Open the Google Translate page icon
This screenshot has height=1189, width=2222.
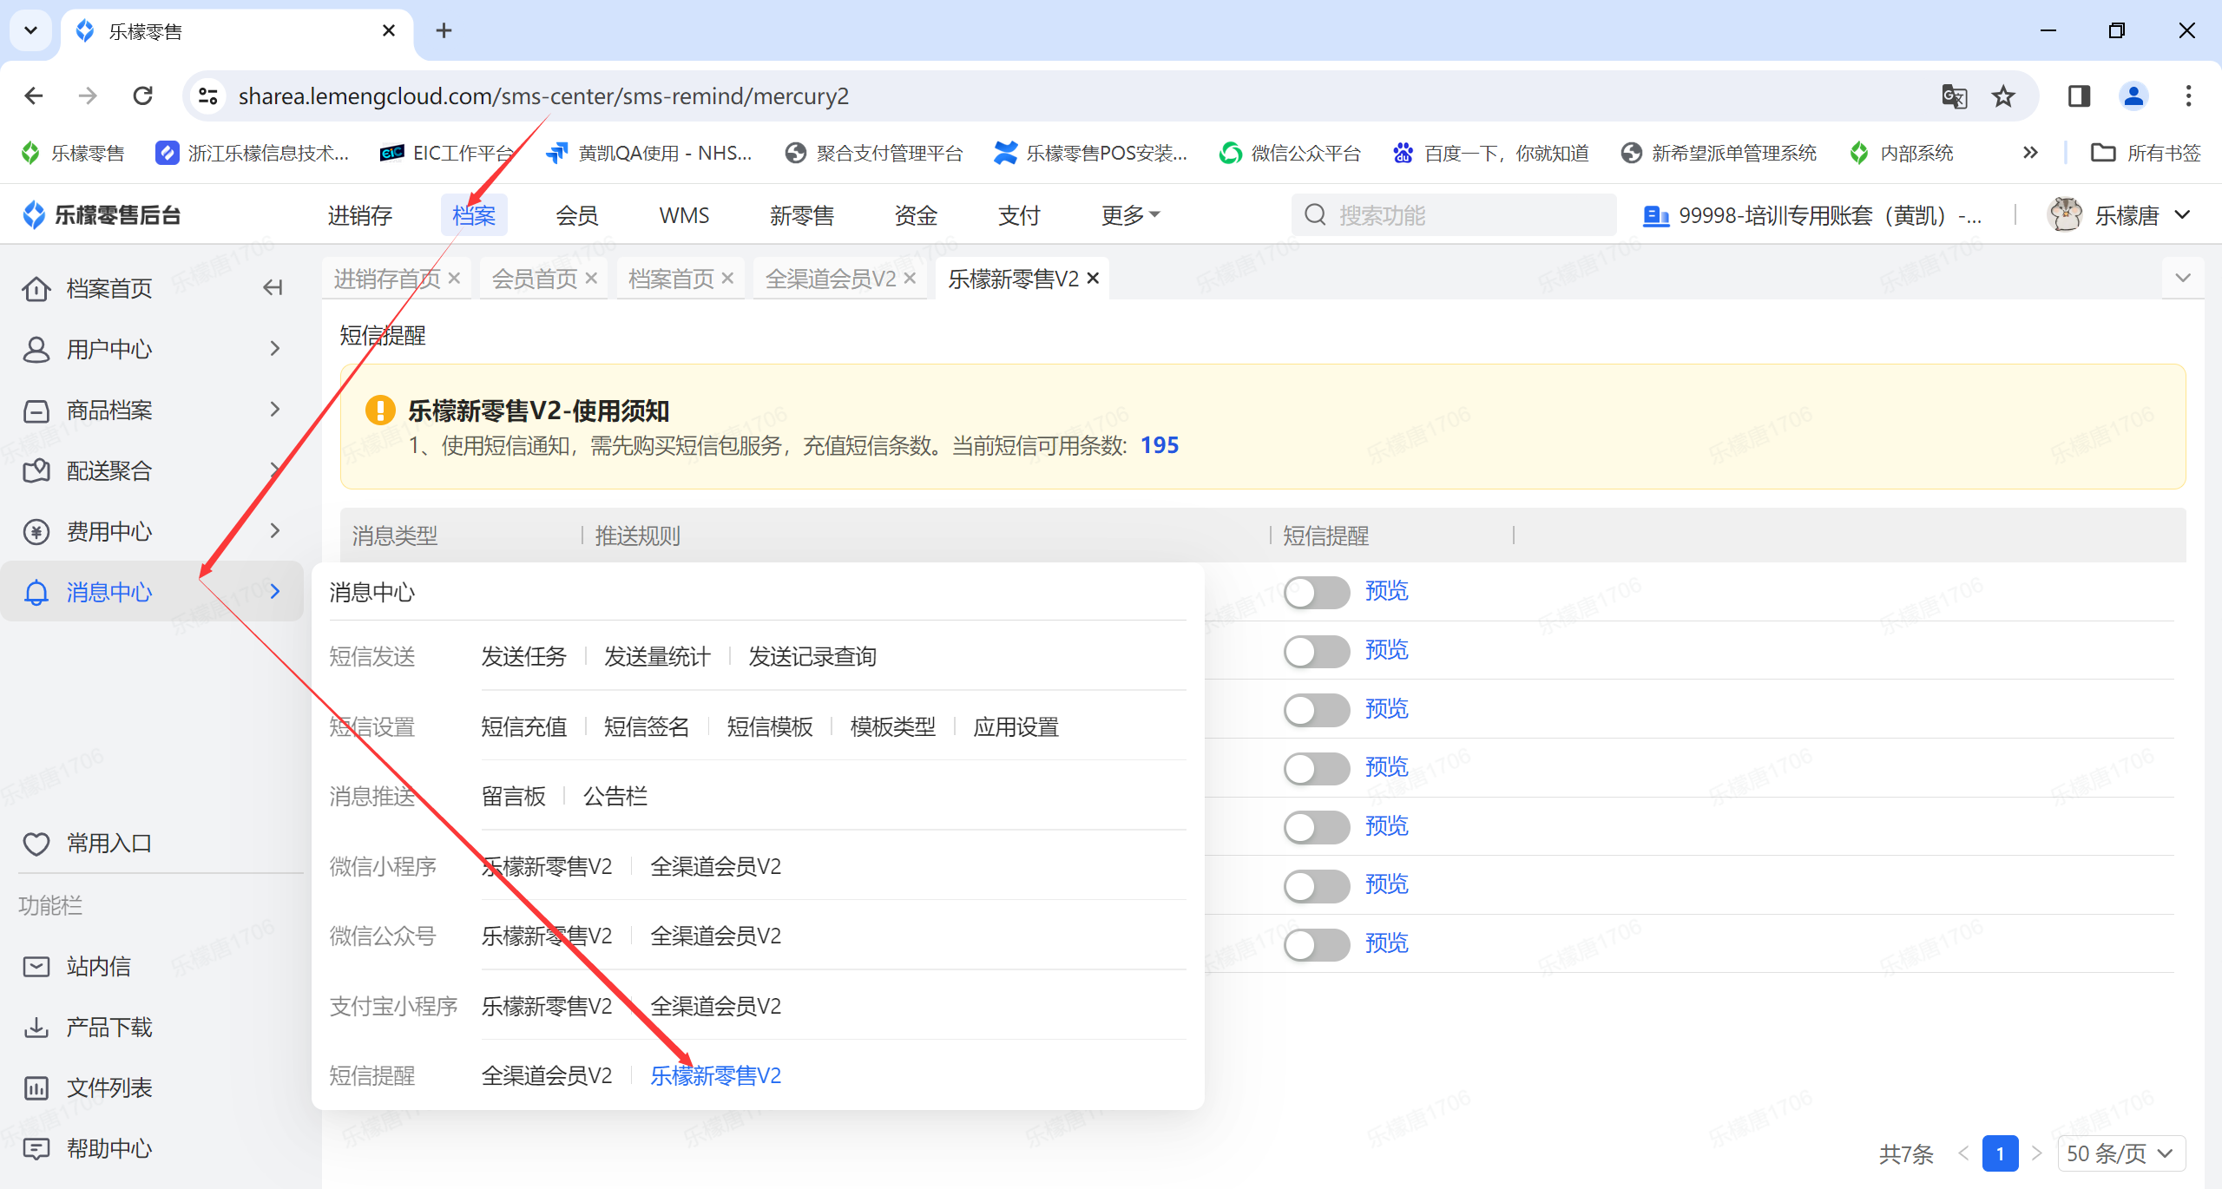point(1954,95)
